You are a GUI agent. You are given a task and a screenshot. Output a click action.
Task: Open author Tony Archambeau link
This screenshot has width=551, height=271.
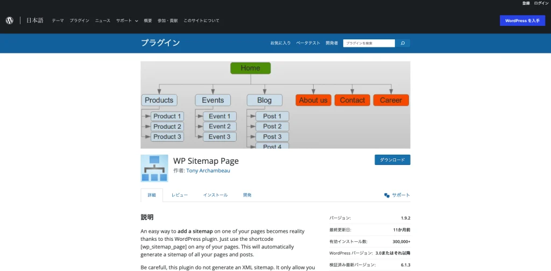(x=208, y=171)
